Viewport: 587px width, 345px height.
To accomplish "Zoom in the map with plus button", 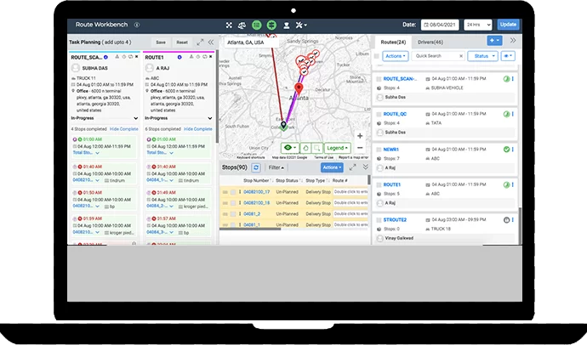I will (360, 136).
